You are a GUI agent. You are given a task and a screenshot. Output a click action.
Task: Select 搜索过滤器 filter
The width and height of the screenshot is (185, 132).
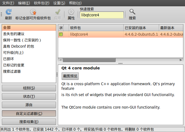[x=29, y=71]
